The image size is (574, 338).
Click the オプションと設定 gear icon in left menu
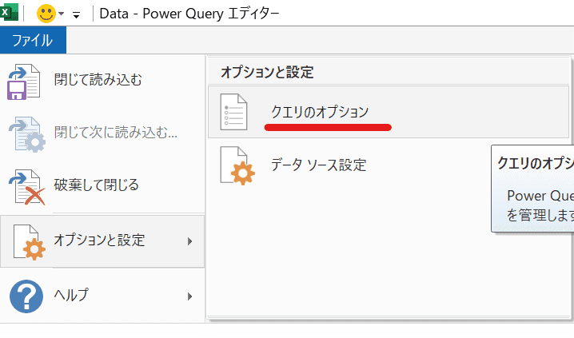pyautogui.click(x=26, y=241)
